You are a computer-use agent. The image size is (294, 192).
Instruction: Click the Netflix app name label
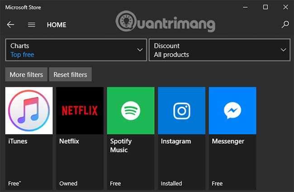(x=69, y=141)
